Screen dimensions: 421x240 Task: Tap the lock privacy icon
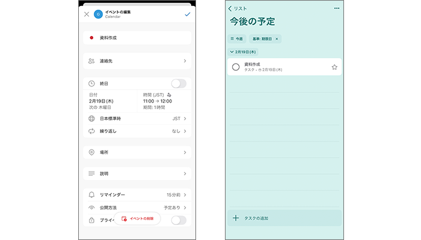(x=91, y=220)
